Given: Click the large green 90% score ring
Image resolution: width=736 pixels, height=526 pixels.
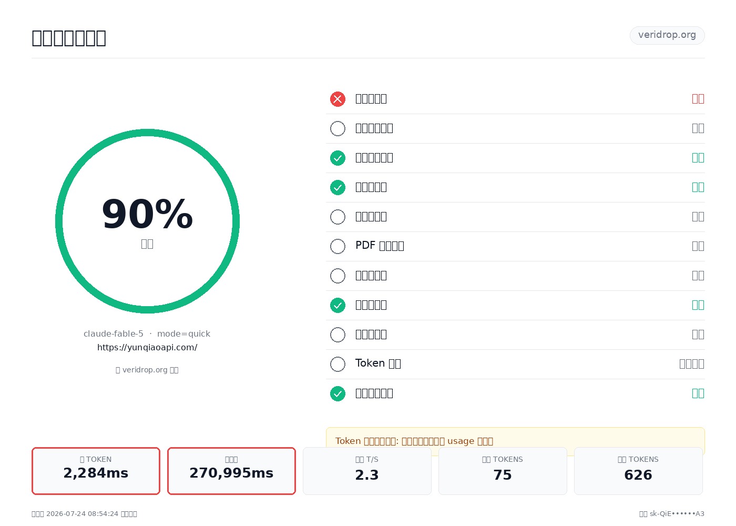Looking at the screenshot, I should click(x=147, y=221).
